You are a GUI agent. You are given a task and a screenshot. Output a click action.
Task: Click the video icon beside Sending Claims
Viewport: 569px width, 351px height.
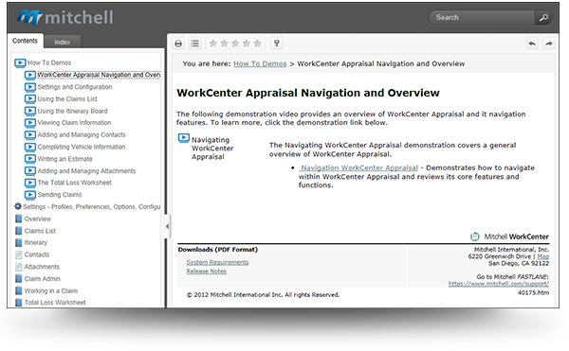point(30,195)
